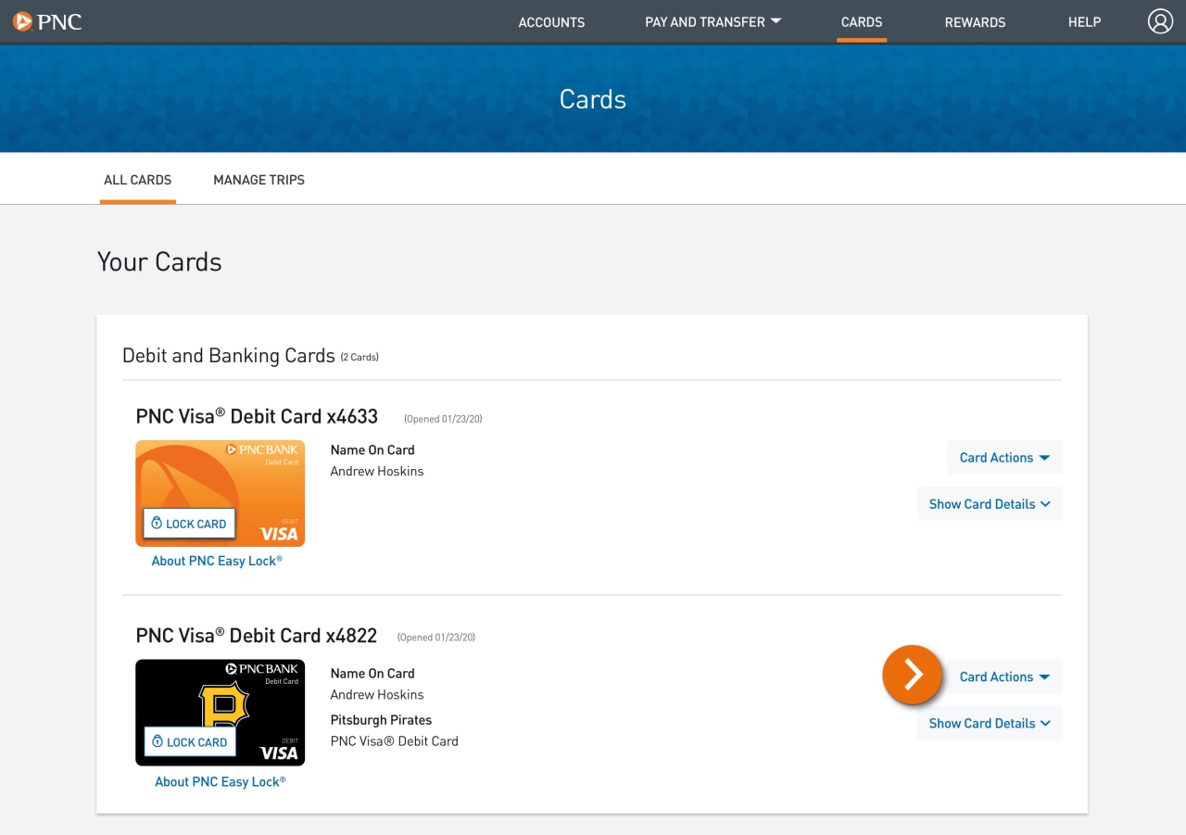
Task: Click the PNC logo in the top navigation
Action: pos(46,21)
